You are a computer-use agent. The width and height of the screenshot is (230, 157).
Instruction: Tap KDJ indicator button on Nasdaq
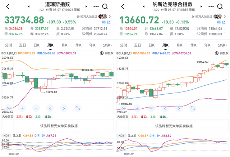point(121,135)
